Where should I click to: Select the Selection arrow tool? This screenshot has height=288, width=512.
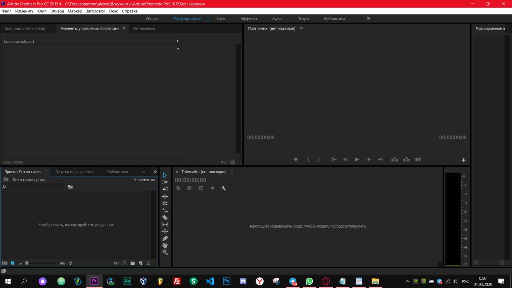(x=165, y=176)
